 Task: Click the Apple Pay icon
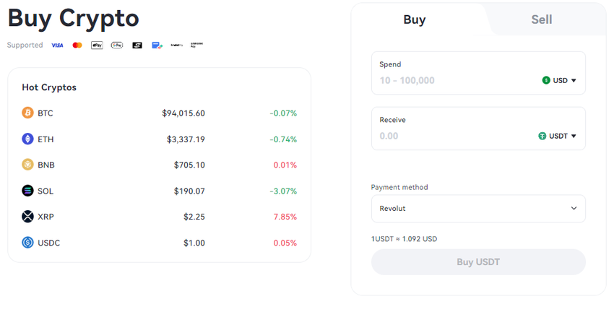(97, 45)
